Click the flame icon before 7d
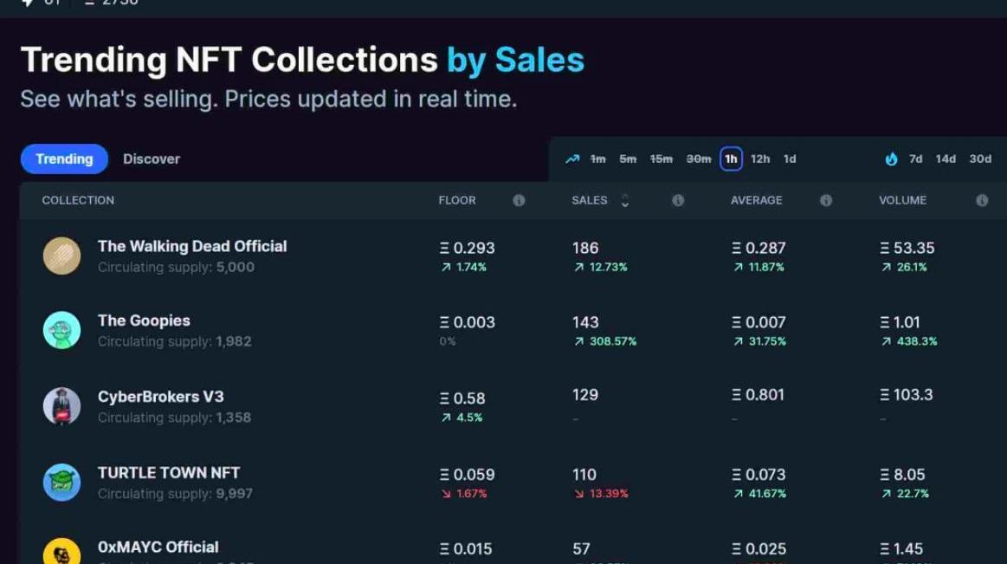 tap(891, 159)
